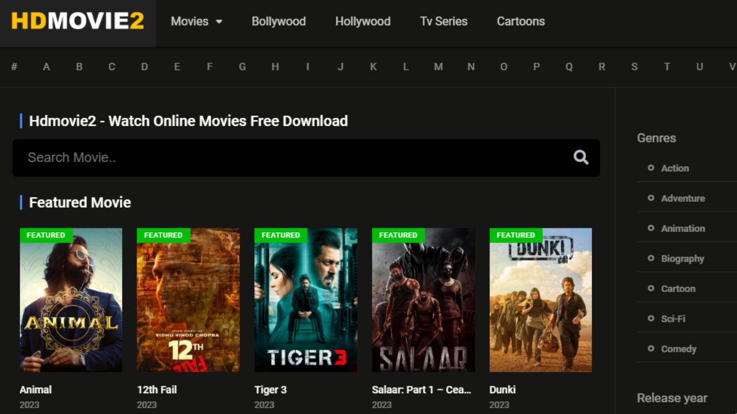Choose the Adventure genre
Image resolution: width=737 pixels, height=414 pixels.
coord(683,198)
